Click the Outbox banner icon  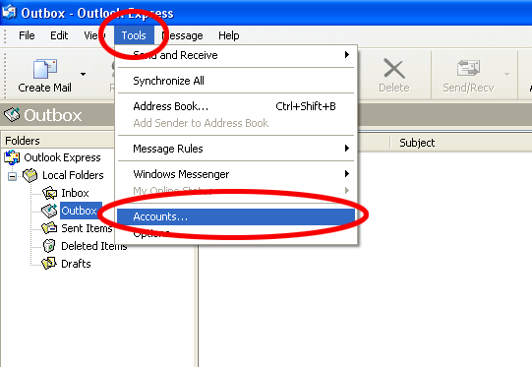[x=12, y=115]
